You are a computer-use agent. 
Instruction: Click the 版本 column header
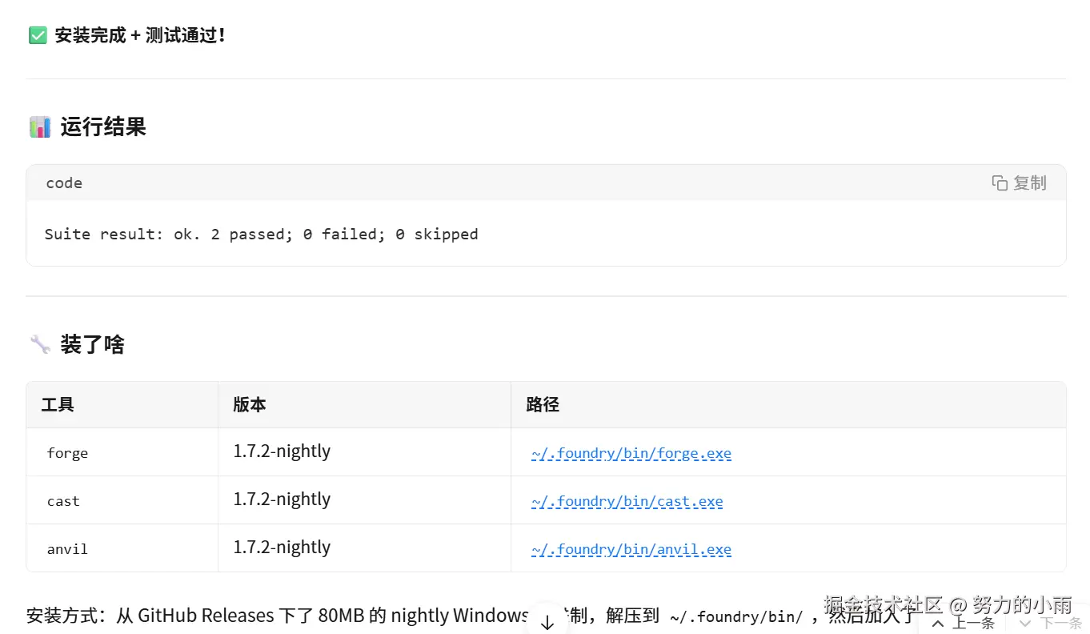point(250,404)
